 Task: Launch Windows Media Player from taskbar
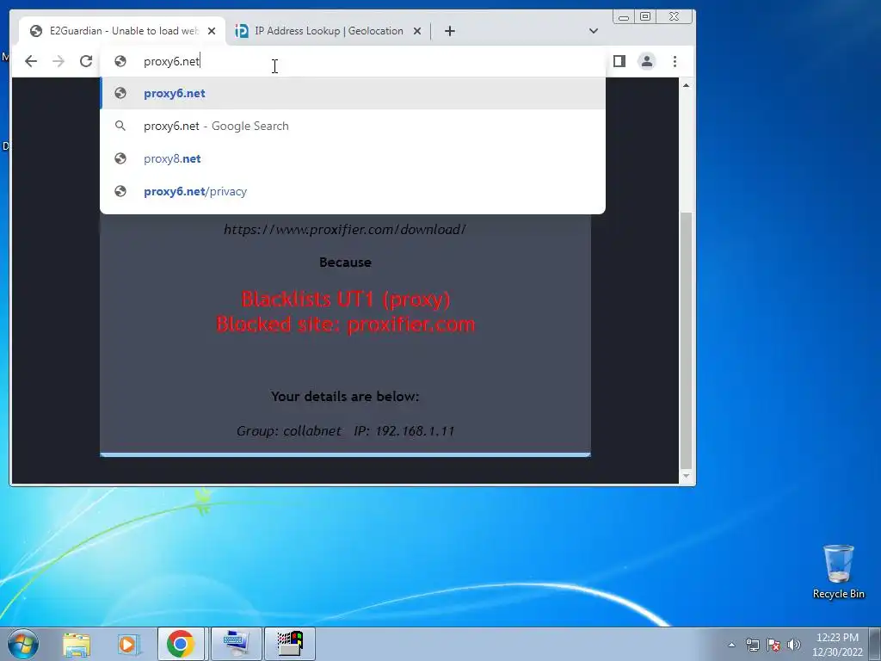tap(129, 644)
